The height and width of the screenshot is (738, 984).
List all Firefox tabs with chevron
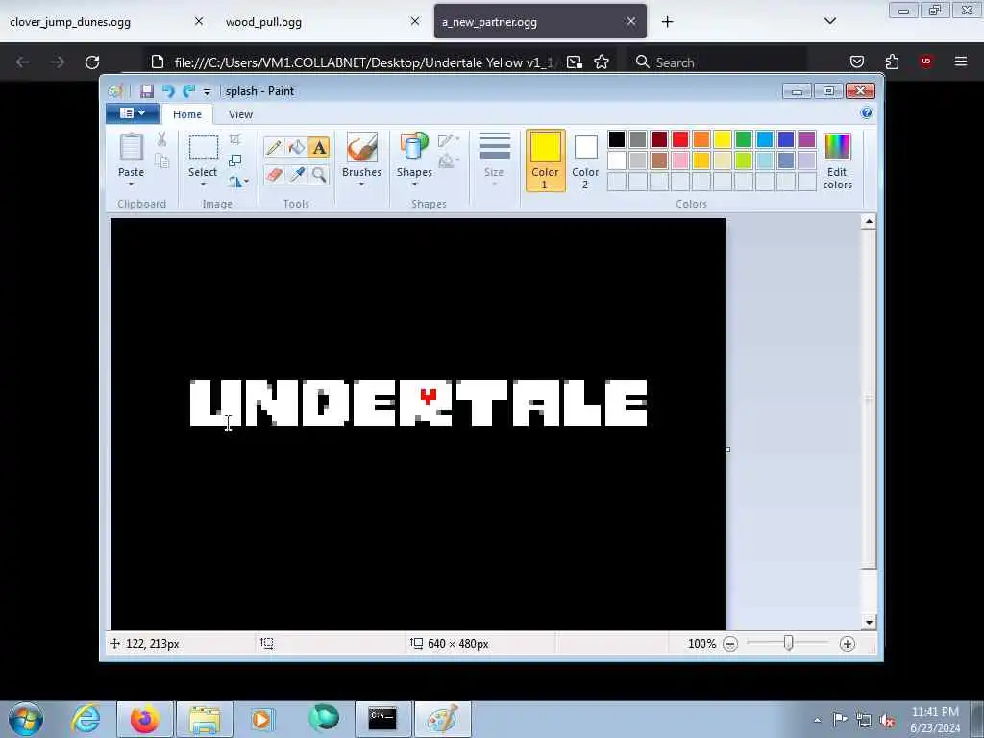click(829, 21)
